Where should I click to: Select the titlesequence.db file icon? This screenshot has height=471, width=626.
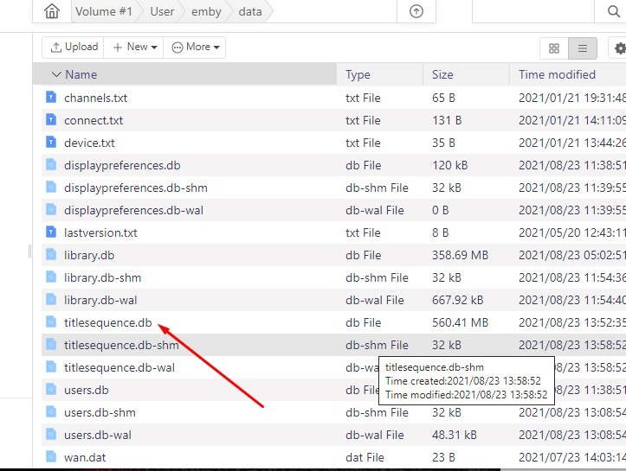51,321
